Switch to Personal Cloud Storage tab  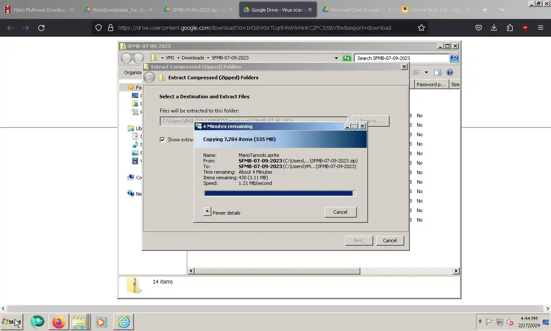coord(357,9)
